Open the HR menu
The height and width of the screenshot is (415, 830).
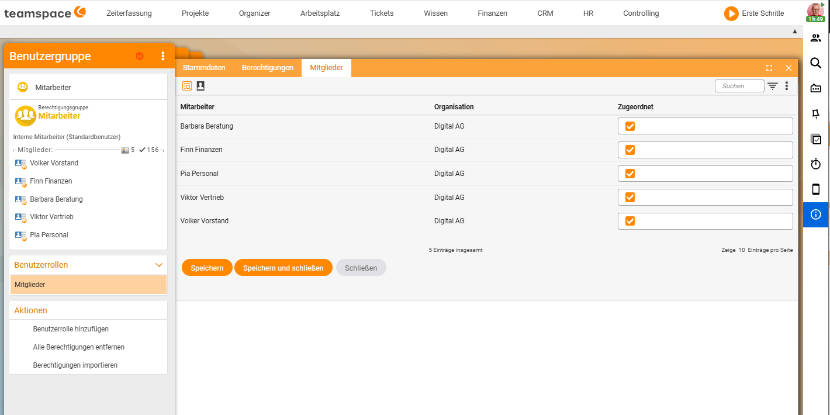588,13
